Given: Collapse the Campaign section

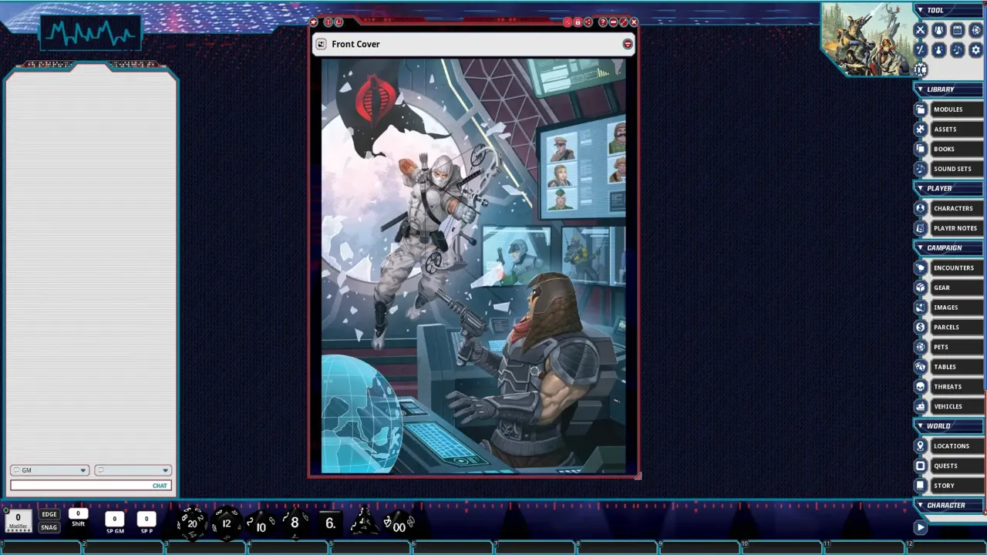Looking at the screenshot, I should coord(920,247).
